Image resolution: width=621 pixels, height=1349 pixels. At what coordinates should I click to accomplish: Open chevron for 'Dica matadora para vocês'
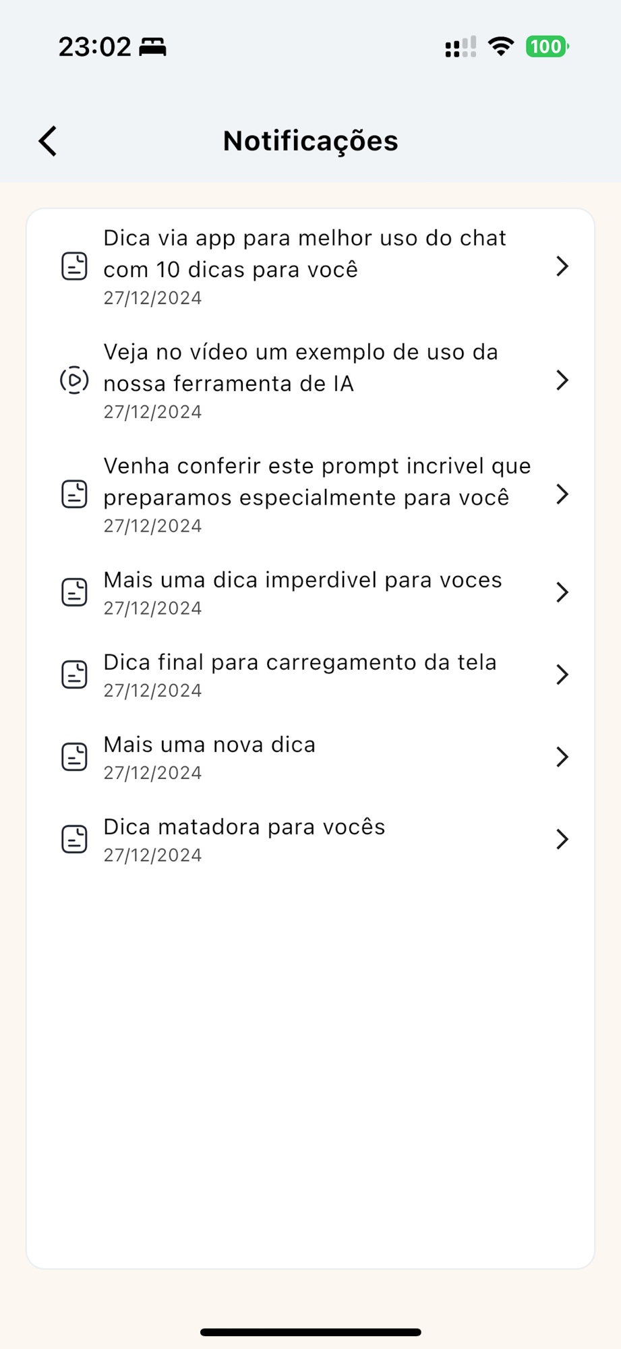[562, 839]
